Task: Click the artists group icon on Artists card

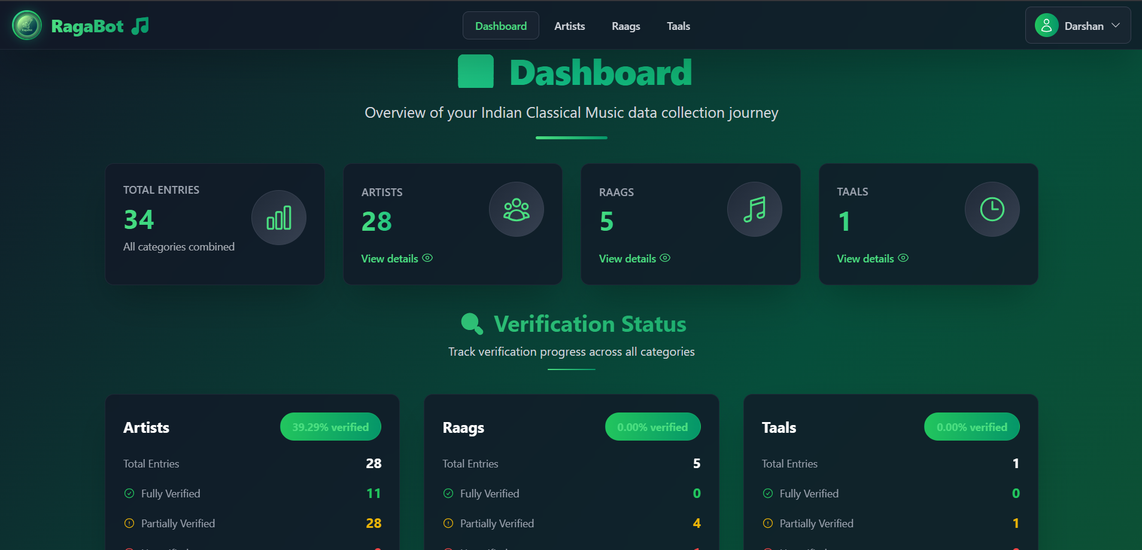Action: (x=517, y=209)
